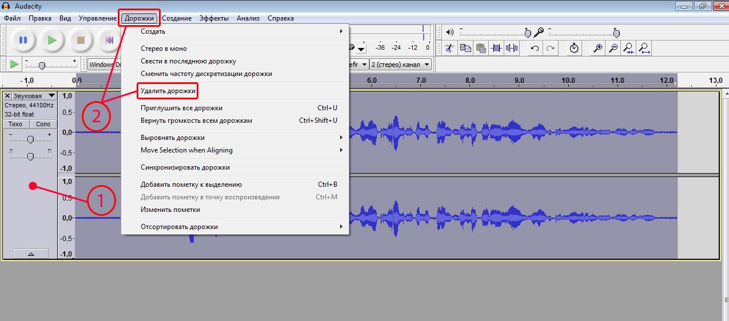Click the Silence audio toolbar icon
This screenshot has width=729, height=321.
click(512, 48)
